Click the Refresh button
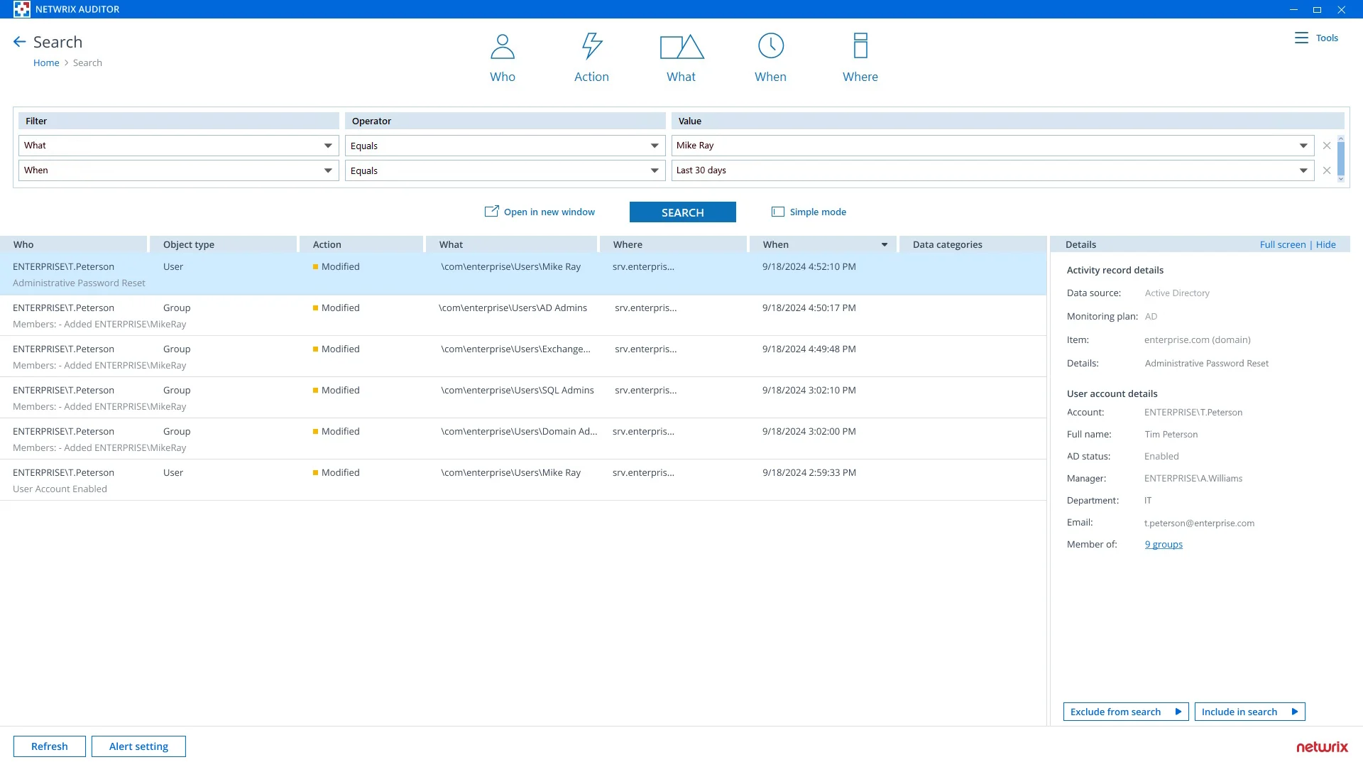 50,746
